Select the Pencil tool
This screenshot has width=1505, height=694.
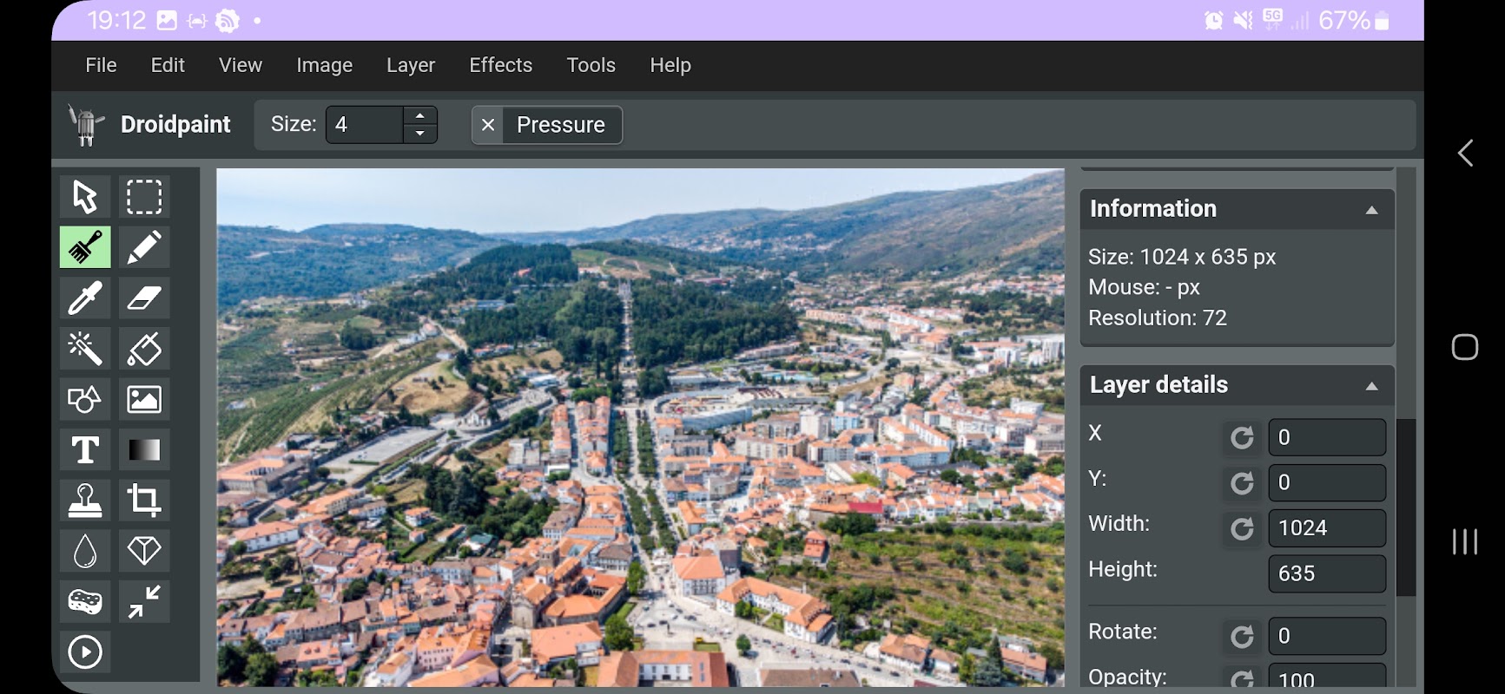tap(144, 247)
